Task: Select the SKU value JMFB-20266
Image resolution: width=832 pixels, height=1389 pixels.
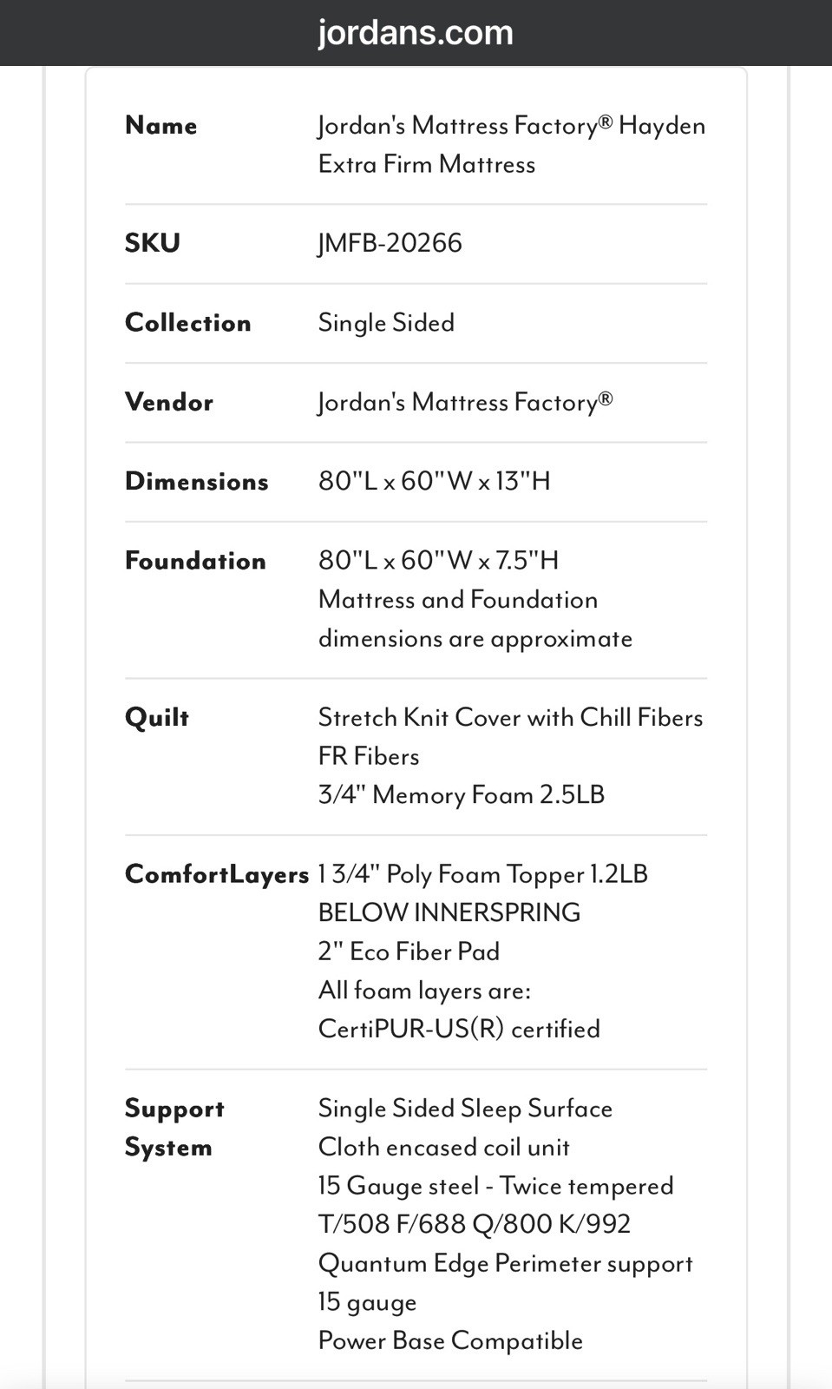Action: point(390,243)
